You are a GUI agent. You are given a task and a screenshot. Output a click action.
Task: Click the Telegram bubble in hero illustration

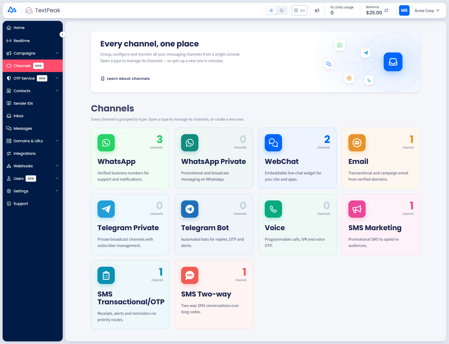click(366, 53)
